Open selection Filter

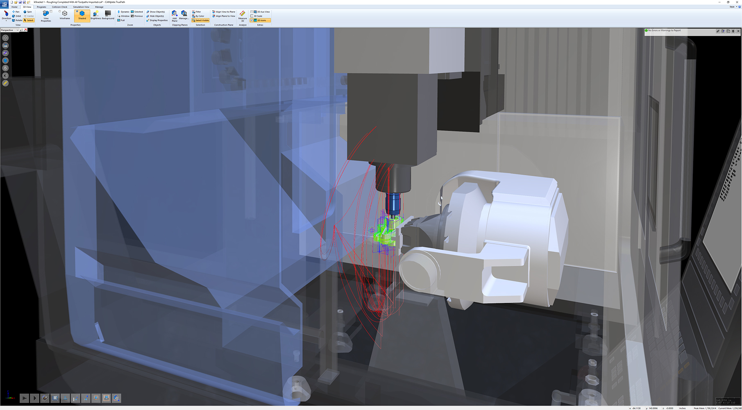(197, 12)
